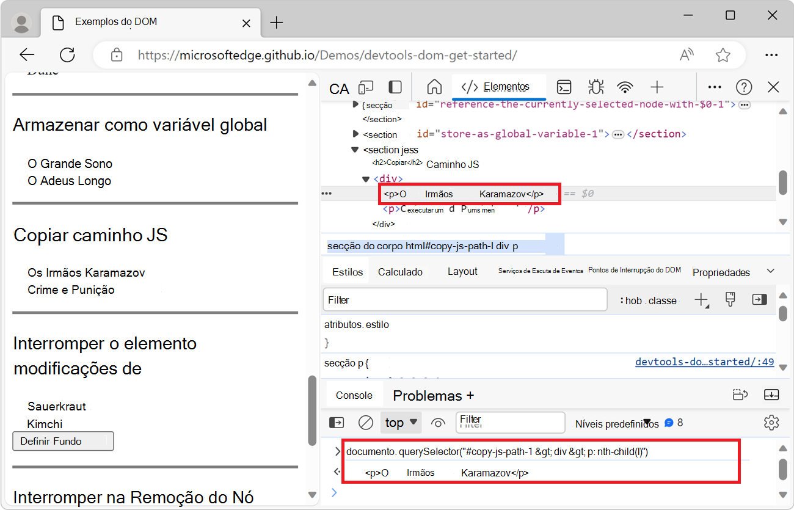
Task: Open the devtools-do…started/:49 source link
Action: (704, 361)
